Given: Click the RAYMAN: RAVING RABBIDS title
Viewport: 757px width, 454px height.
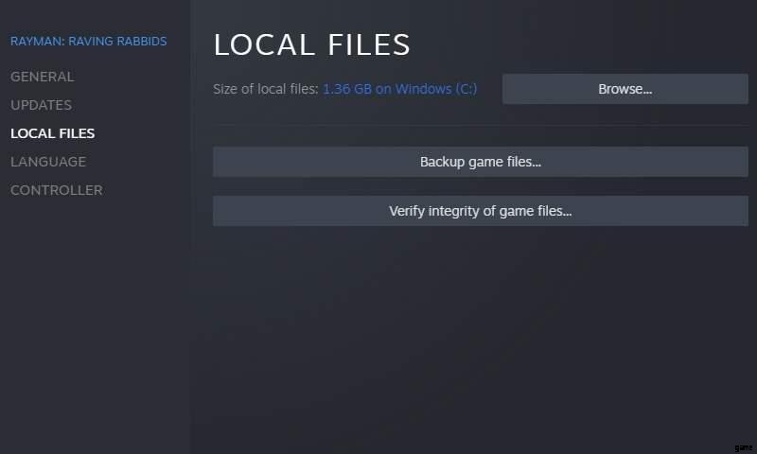Looking at the screenshot, I should point(88,42).
